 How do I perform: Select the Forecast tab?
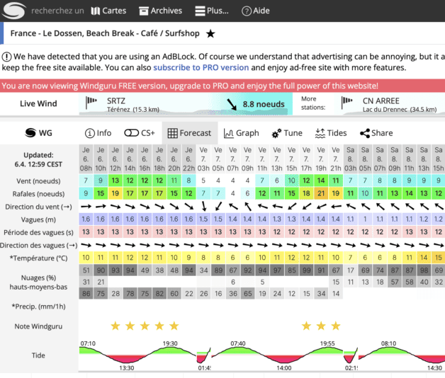point(188,132)
